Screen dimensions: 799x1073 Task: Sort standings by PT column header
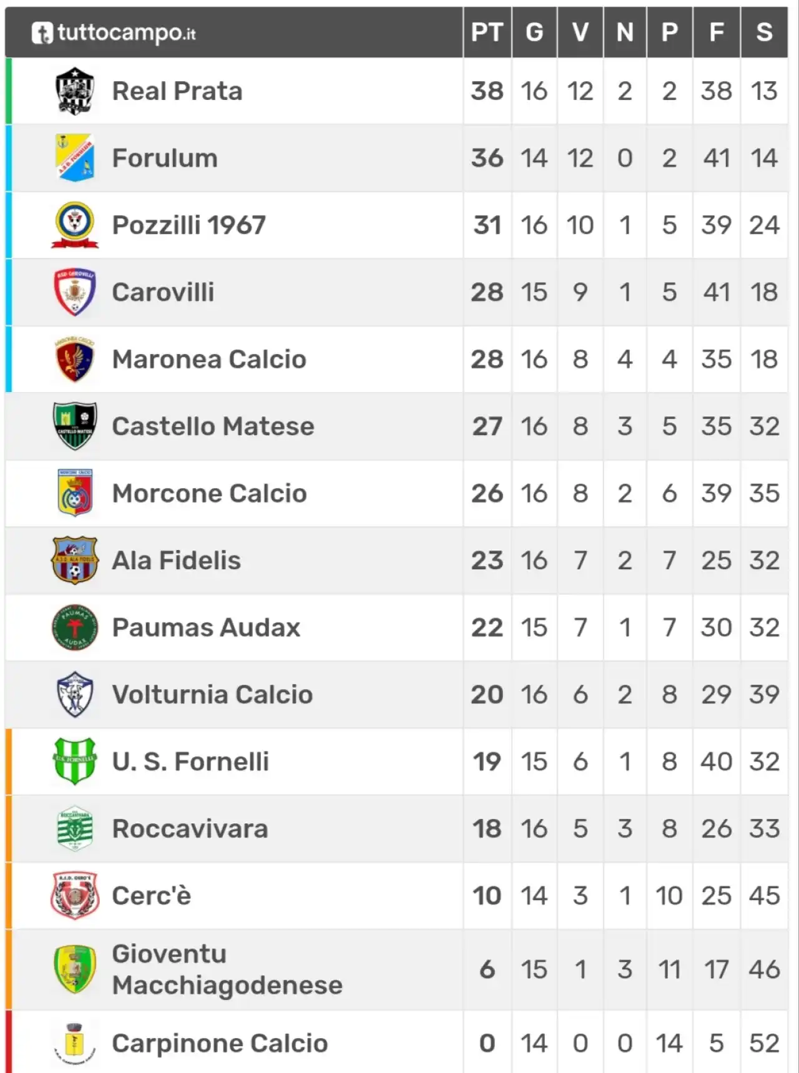click(487, 32)
